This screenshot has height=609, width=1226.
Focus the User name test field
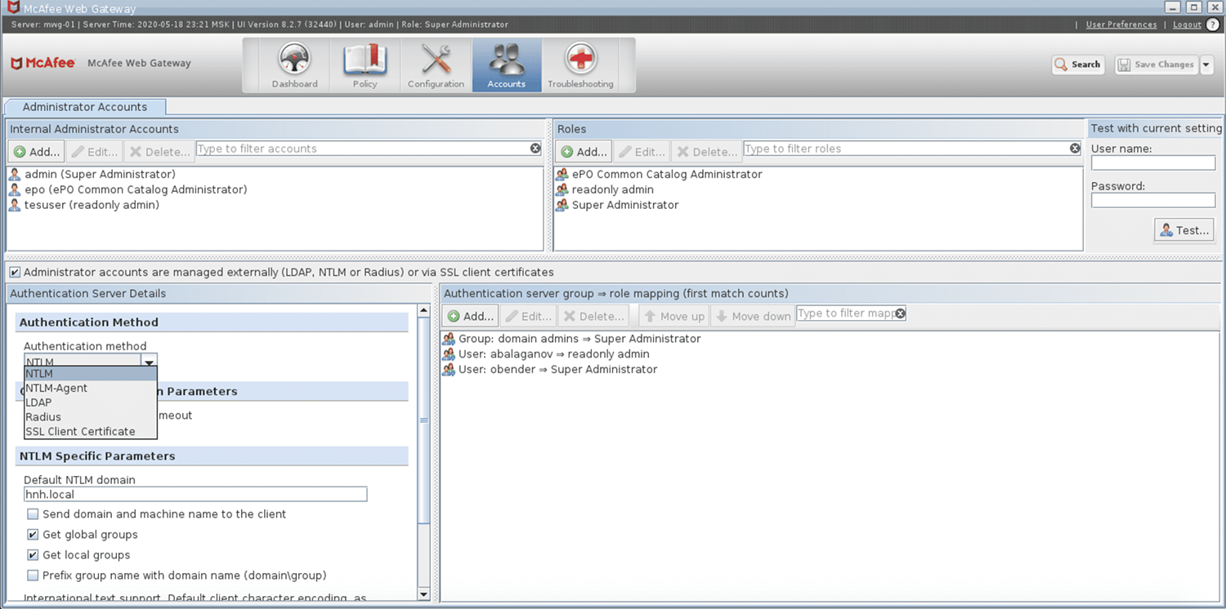[x=1153, y=163]
